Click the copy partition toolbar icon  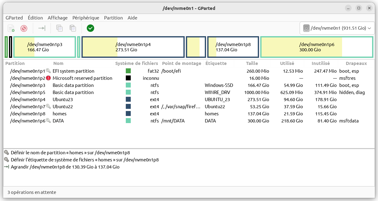tap(59, 28)
